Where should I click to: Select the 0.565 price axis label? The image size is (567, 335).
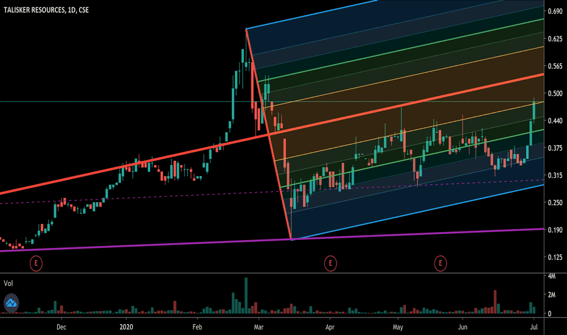[x=555, y=66]
